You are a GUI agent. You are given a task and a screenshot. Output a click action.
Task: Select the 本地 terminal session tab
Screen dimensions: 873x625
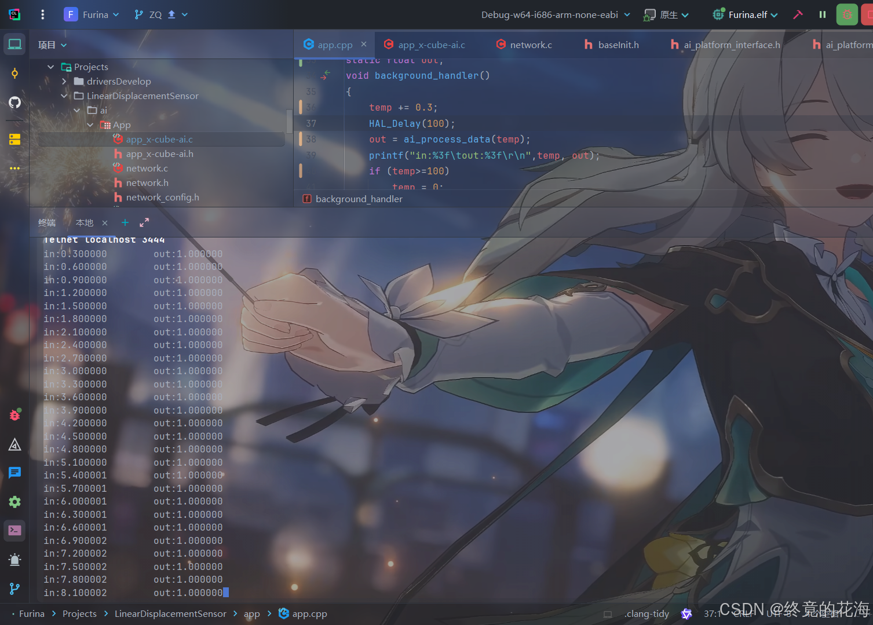point(85,223)
